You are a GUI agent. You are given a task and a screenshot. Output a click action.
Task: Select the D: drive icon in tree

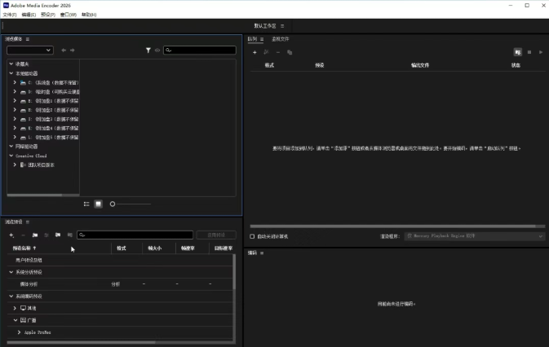[x=23, y=92]
